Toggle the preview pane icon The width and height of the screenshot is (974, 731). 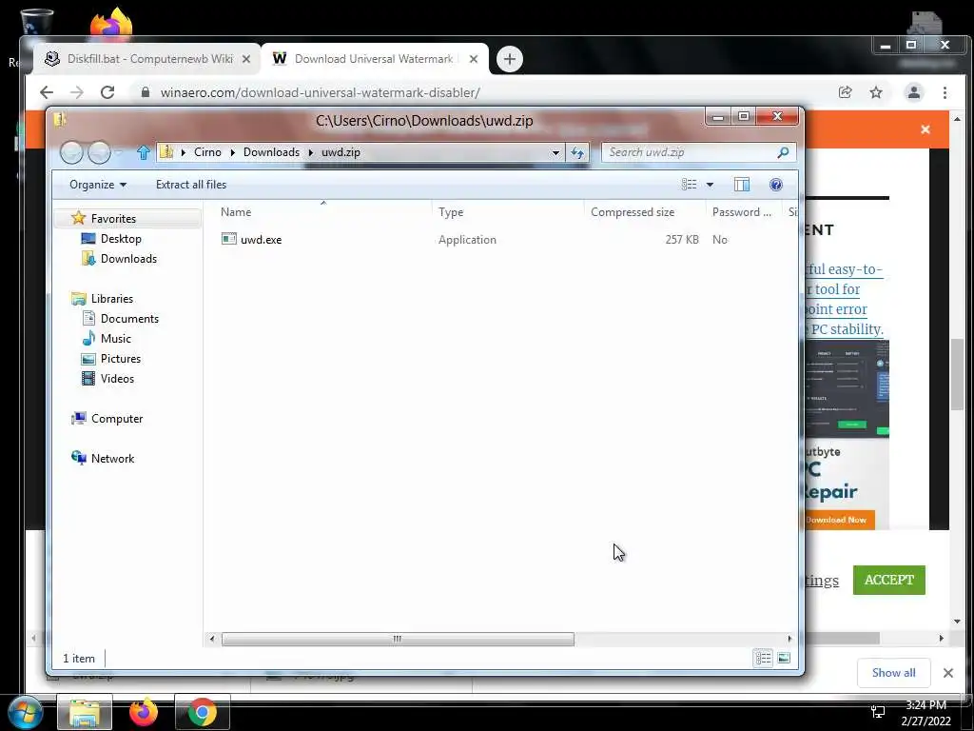(742, 185)
